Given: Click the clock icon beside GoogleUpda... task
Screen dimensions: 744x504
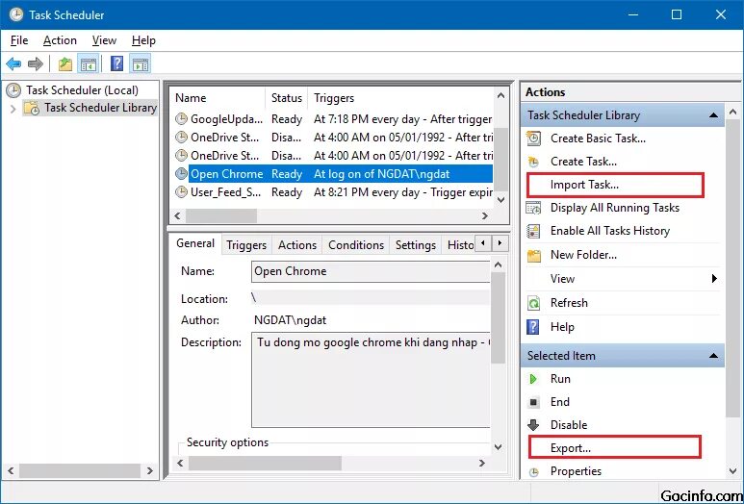Looking at the screenshot, I should coord(181,119).
